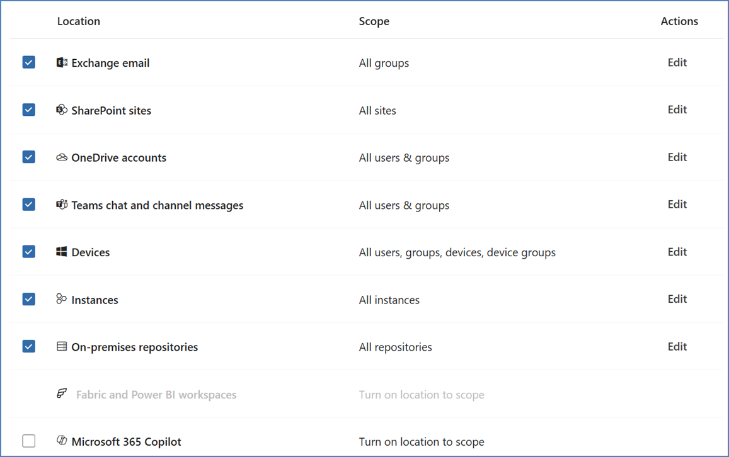729x457 pixels.
Task: Edit the Instances scope
Action: 677,299
